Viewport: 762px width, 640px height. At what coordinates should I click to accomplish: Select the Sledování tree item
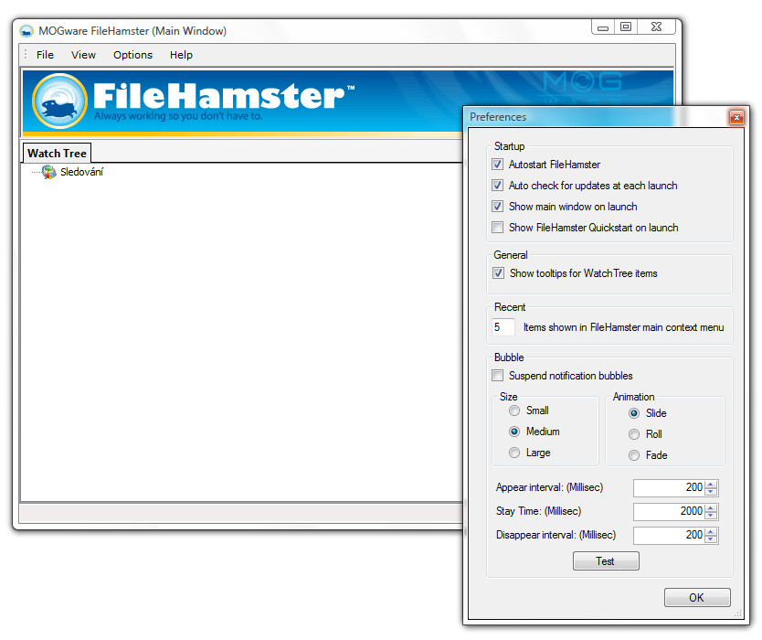click(81, 172)
